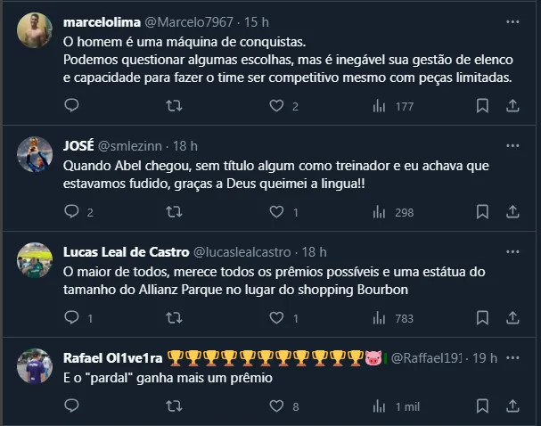This screenshot has height=426, width=541.
Task: Open Lucas Leal de Castro's profile name
Action: pos(125,252)
